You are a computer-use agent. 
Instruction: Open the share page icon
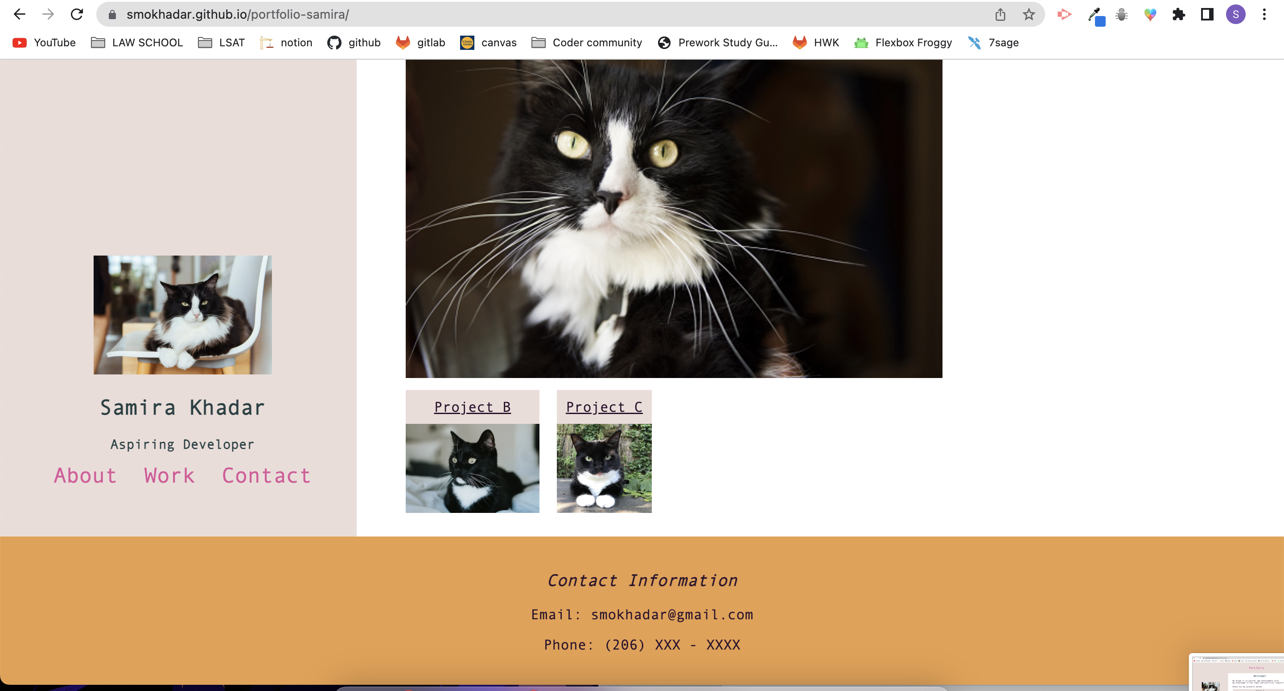(1000, 14)
